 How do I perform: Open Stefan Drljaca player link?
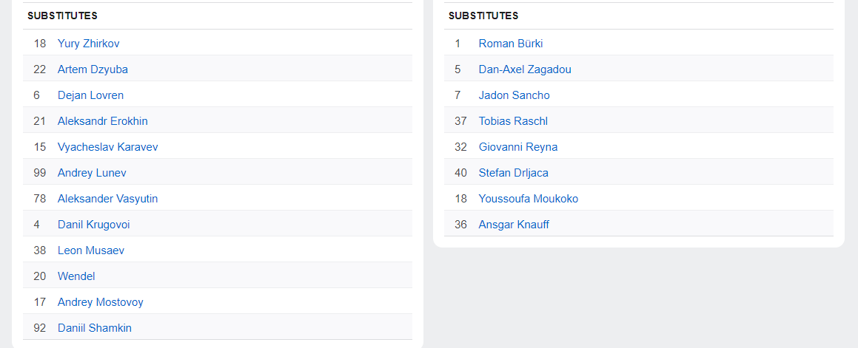[513, 173]
